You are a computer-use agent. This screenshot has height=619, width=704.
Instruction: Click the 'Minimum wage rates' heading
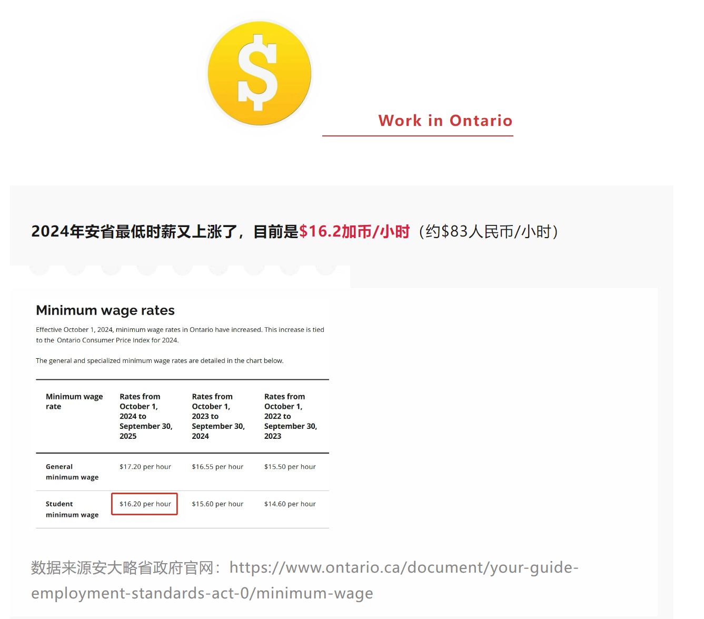coord(105,310)
